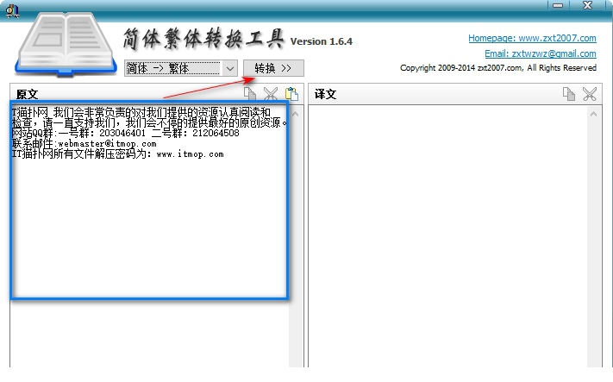Click the 简体繁体转换工具 title text
This screenshot has width=613, height=382.
pos(203,39)
